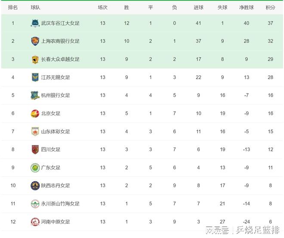Open the 武汉车谷江大女足 team name link
The image size is (284, 238).
(x=60, y=23)
